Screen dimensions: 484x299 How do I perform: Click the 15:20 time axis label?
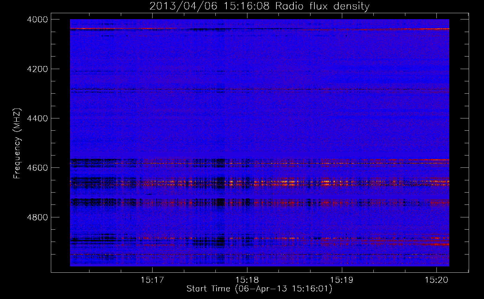pyautogui.click(x=436, y=280)
